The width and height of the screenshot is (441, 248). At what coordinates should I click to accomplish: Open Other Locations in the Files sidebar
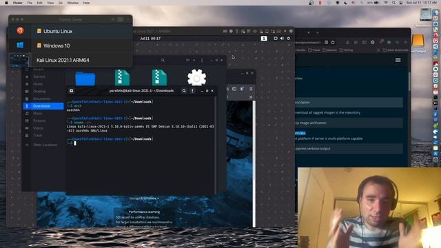point(43,145)
